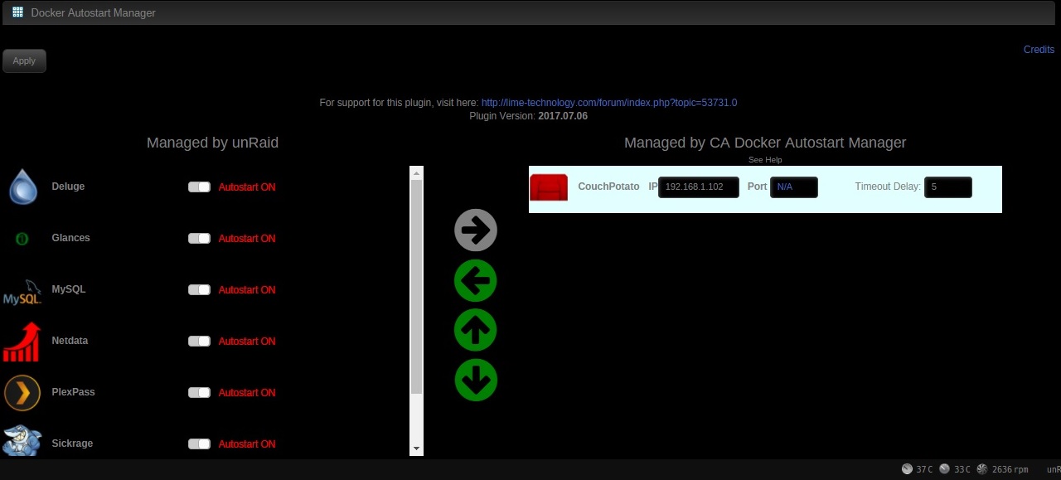This screenshot has height=480, width=1061.
Task: Click the green left arrow button
Action: (476, 281)
